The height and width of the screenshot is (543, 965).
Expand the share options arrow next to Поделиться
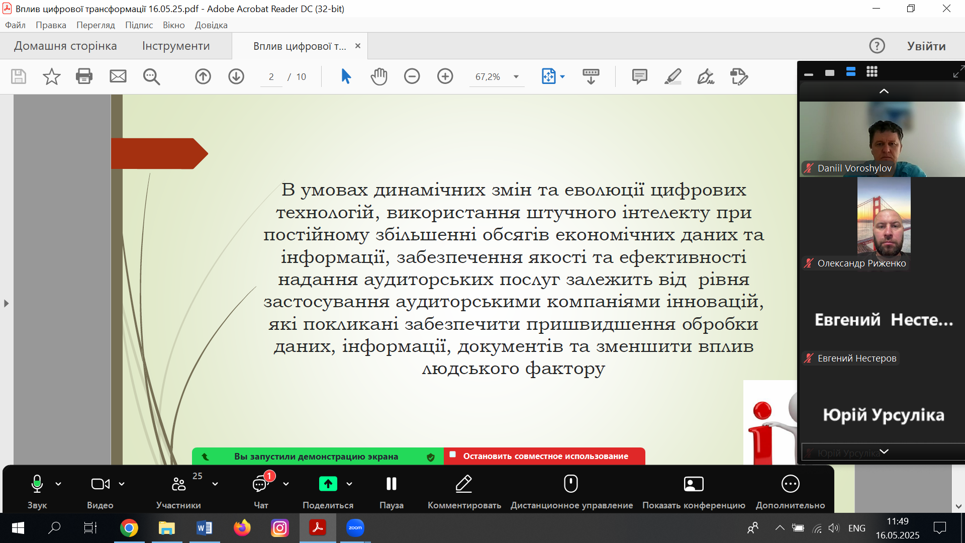349,484
